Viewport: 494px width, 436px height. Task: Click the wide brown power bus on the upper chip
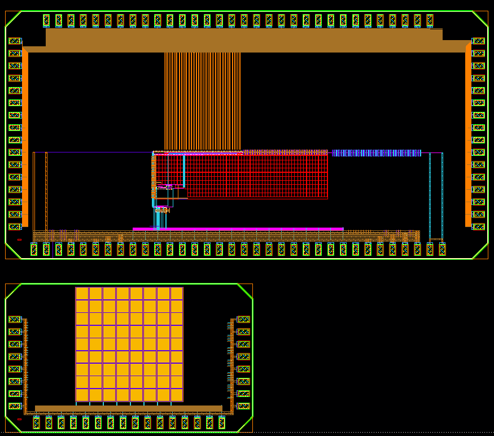point(244,40)
